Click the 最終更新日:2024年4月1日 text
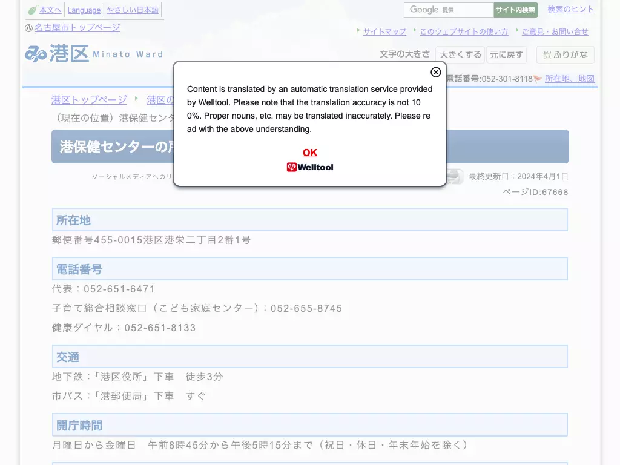The image size is (620, 465). click(518, 176)
